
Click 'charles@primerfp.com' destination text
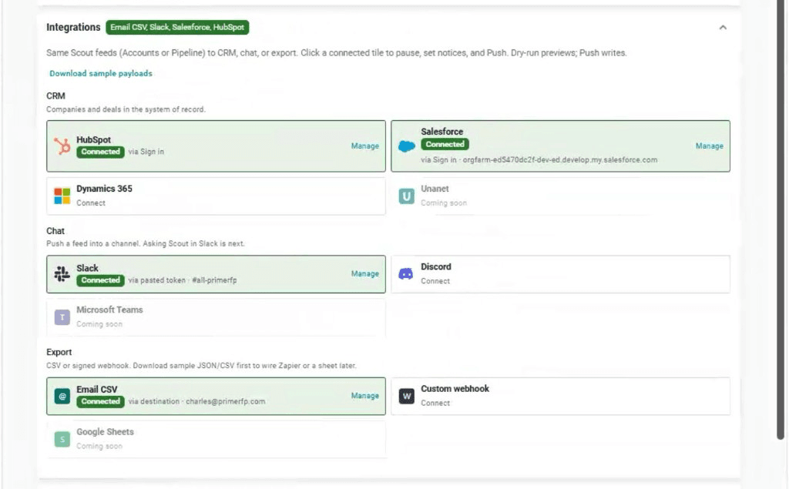226,401
